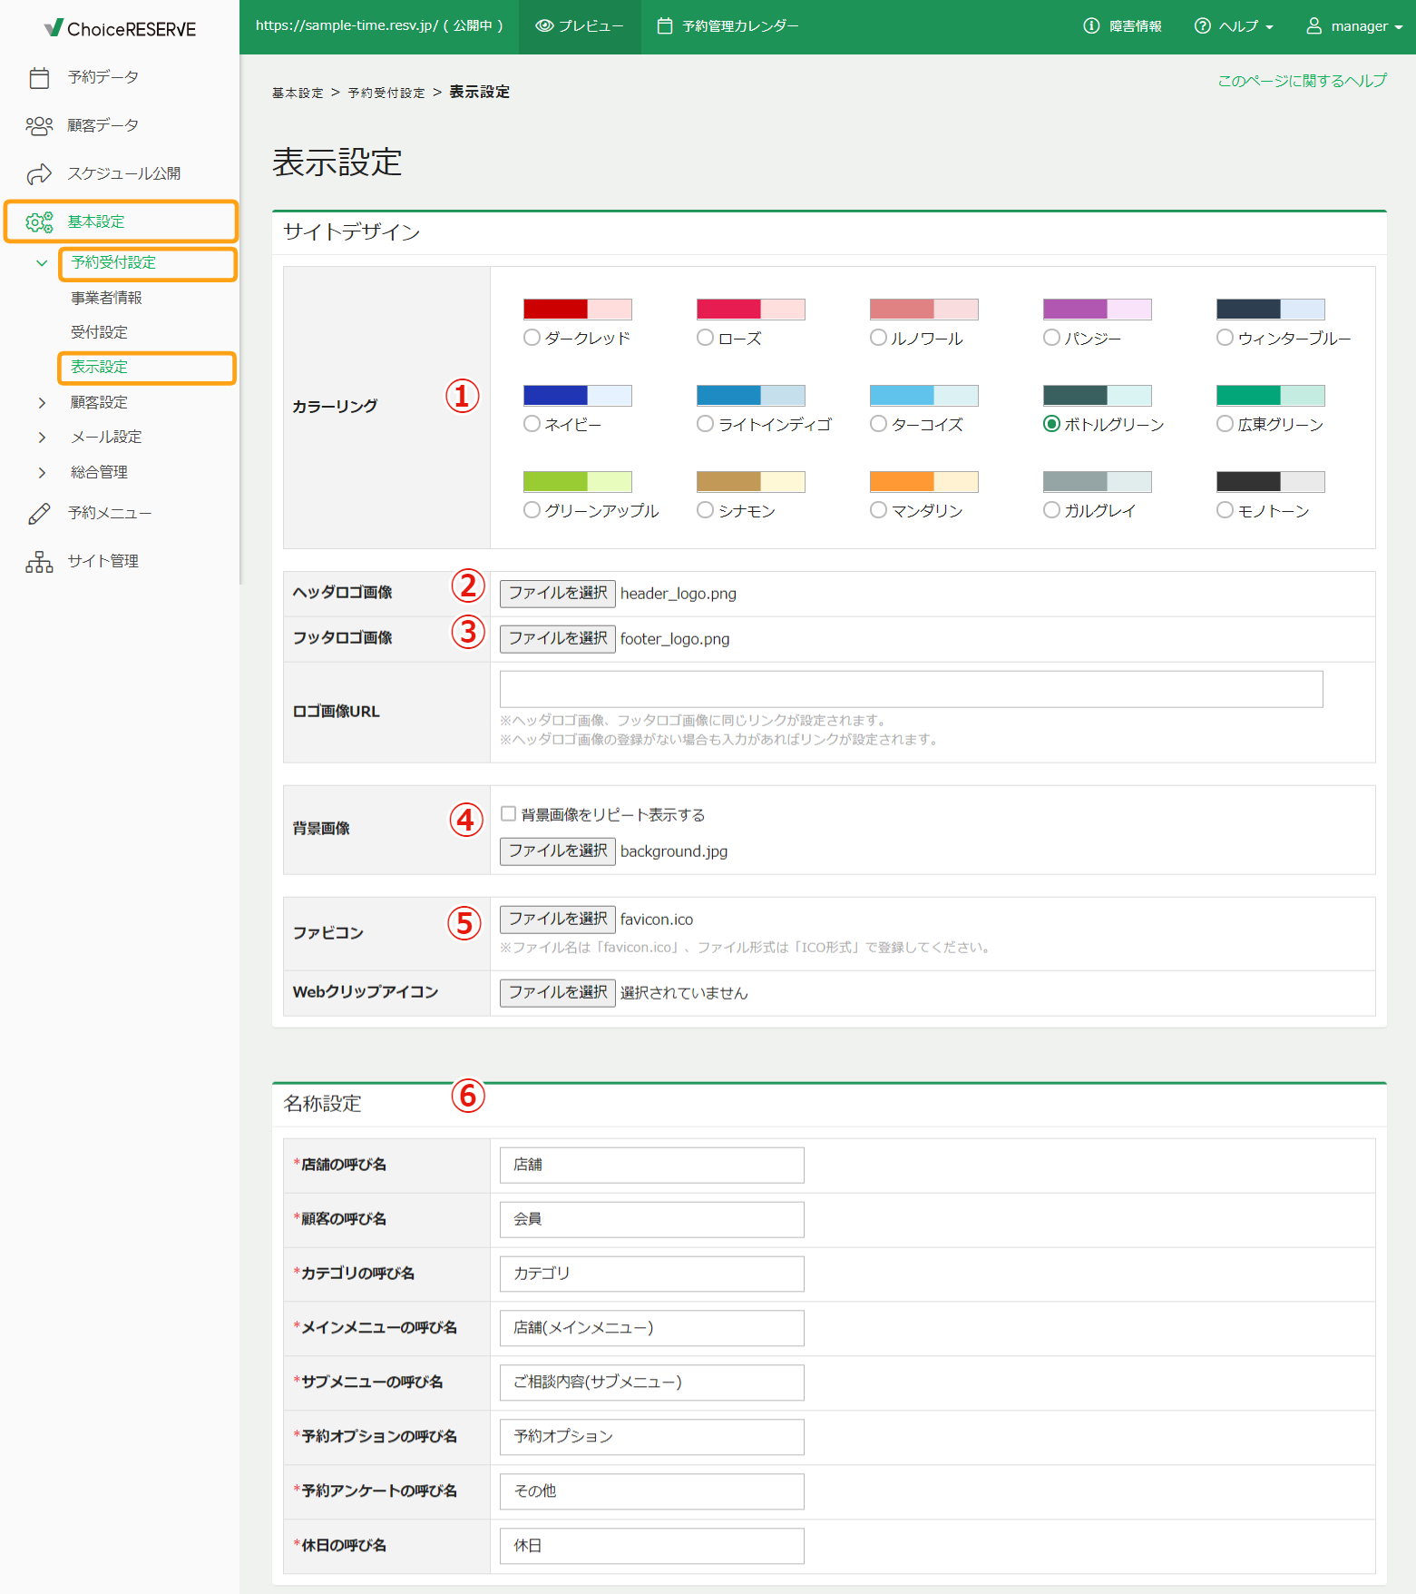Click the スケジュール公開 share arrow icon
This screenshot has width=1416, height=1594.
point(39,173)
